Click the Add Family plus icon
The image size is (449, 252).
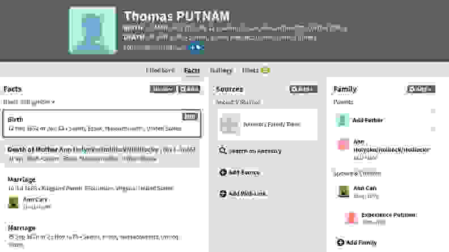340,242
